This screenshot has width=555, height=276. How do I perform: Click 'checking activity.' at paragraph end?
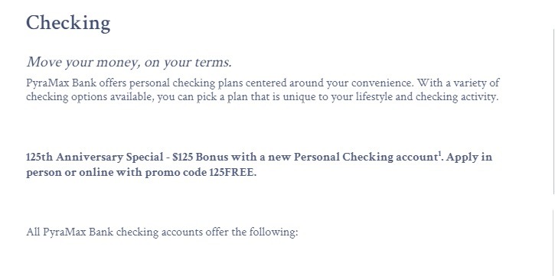[x=457, y=97]
